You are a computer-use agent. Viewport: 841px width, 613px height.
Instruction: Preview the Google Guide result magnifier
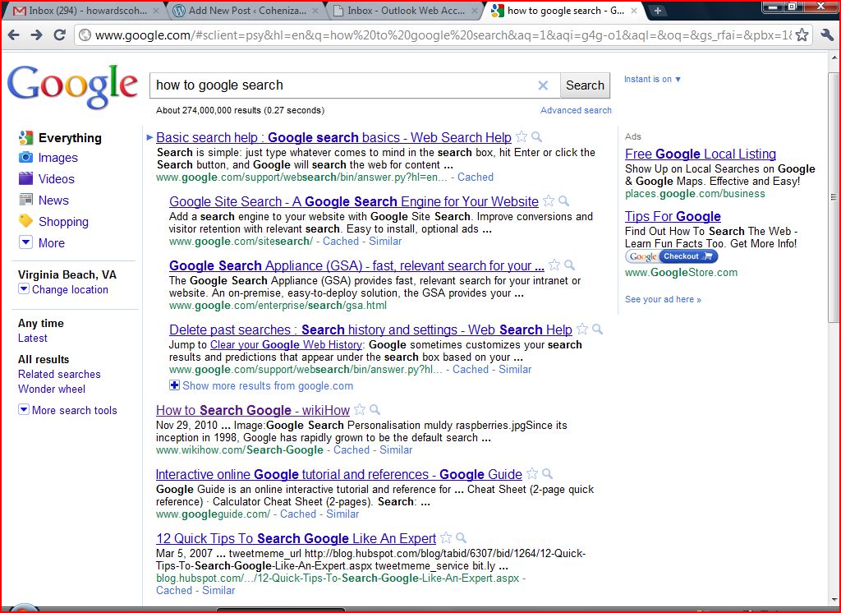click(547, 473)
